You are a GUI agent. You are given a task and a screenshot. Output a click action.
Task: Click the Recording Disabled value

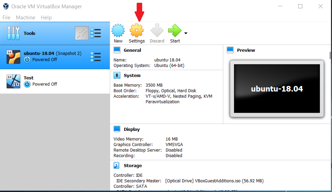pyautogui.click(x=174, y=155)
